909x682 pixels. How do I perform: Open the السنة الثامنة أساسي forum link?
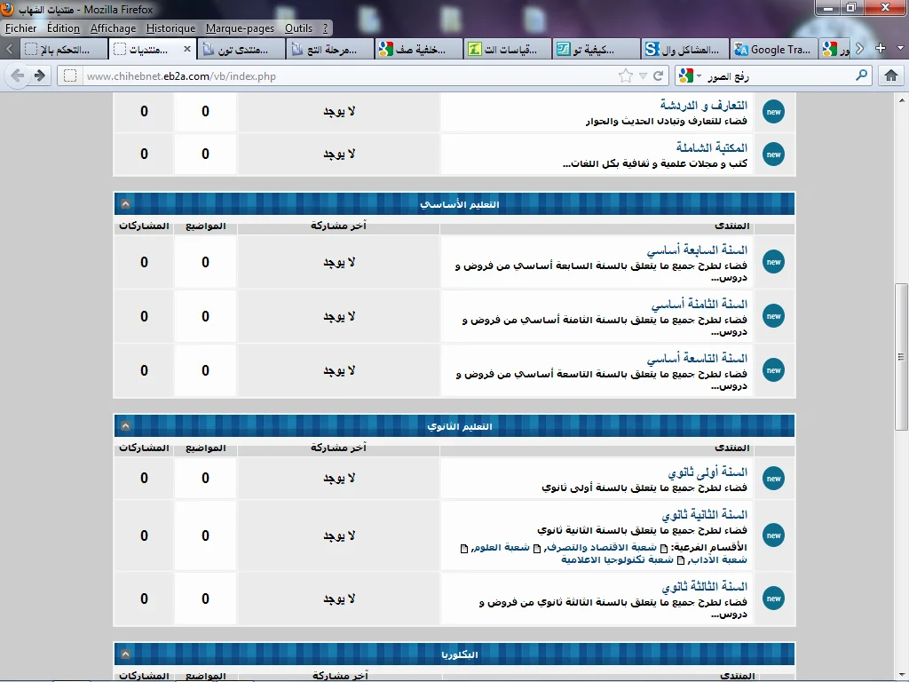tap(697, 305)
